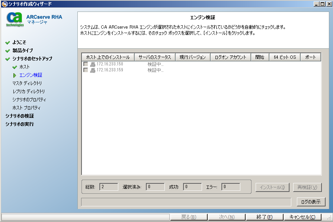The image size is (333, 222).
Task: Click the 再検証(V) button
Action: pos(307,187)
